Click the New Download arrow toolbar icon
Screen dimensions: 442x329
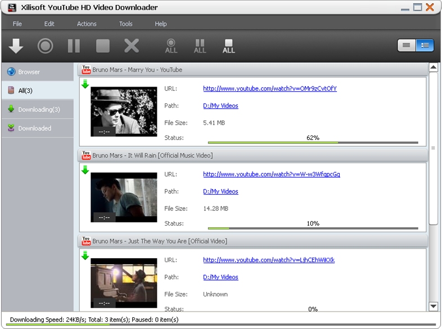coord(16,46)
